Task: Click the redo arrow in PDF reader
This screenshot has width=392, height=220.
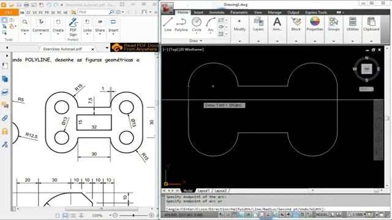Action: coord(56,5)
